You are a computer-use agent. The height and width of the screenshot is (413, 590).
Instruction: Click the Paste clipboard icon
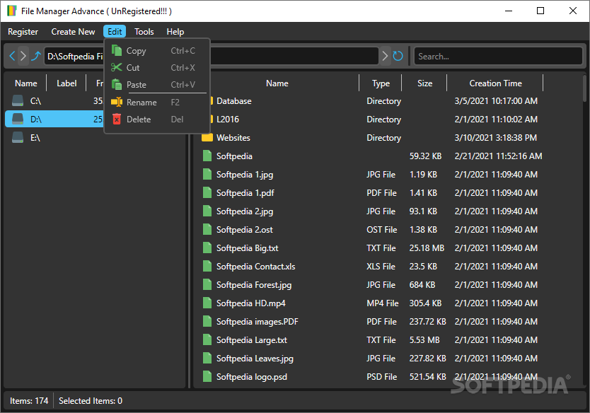pyautogui.click(x=117, y=84)
